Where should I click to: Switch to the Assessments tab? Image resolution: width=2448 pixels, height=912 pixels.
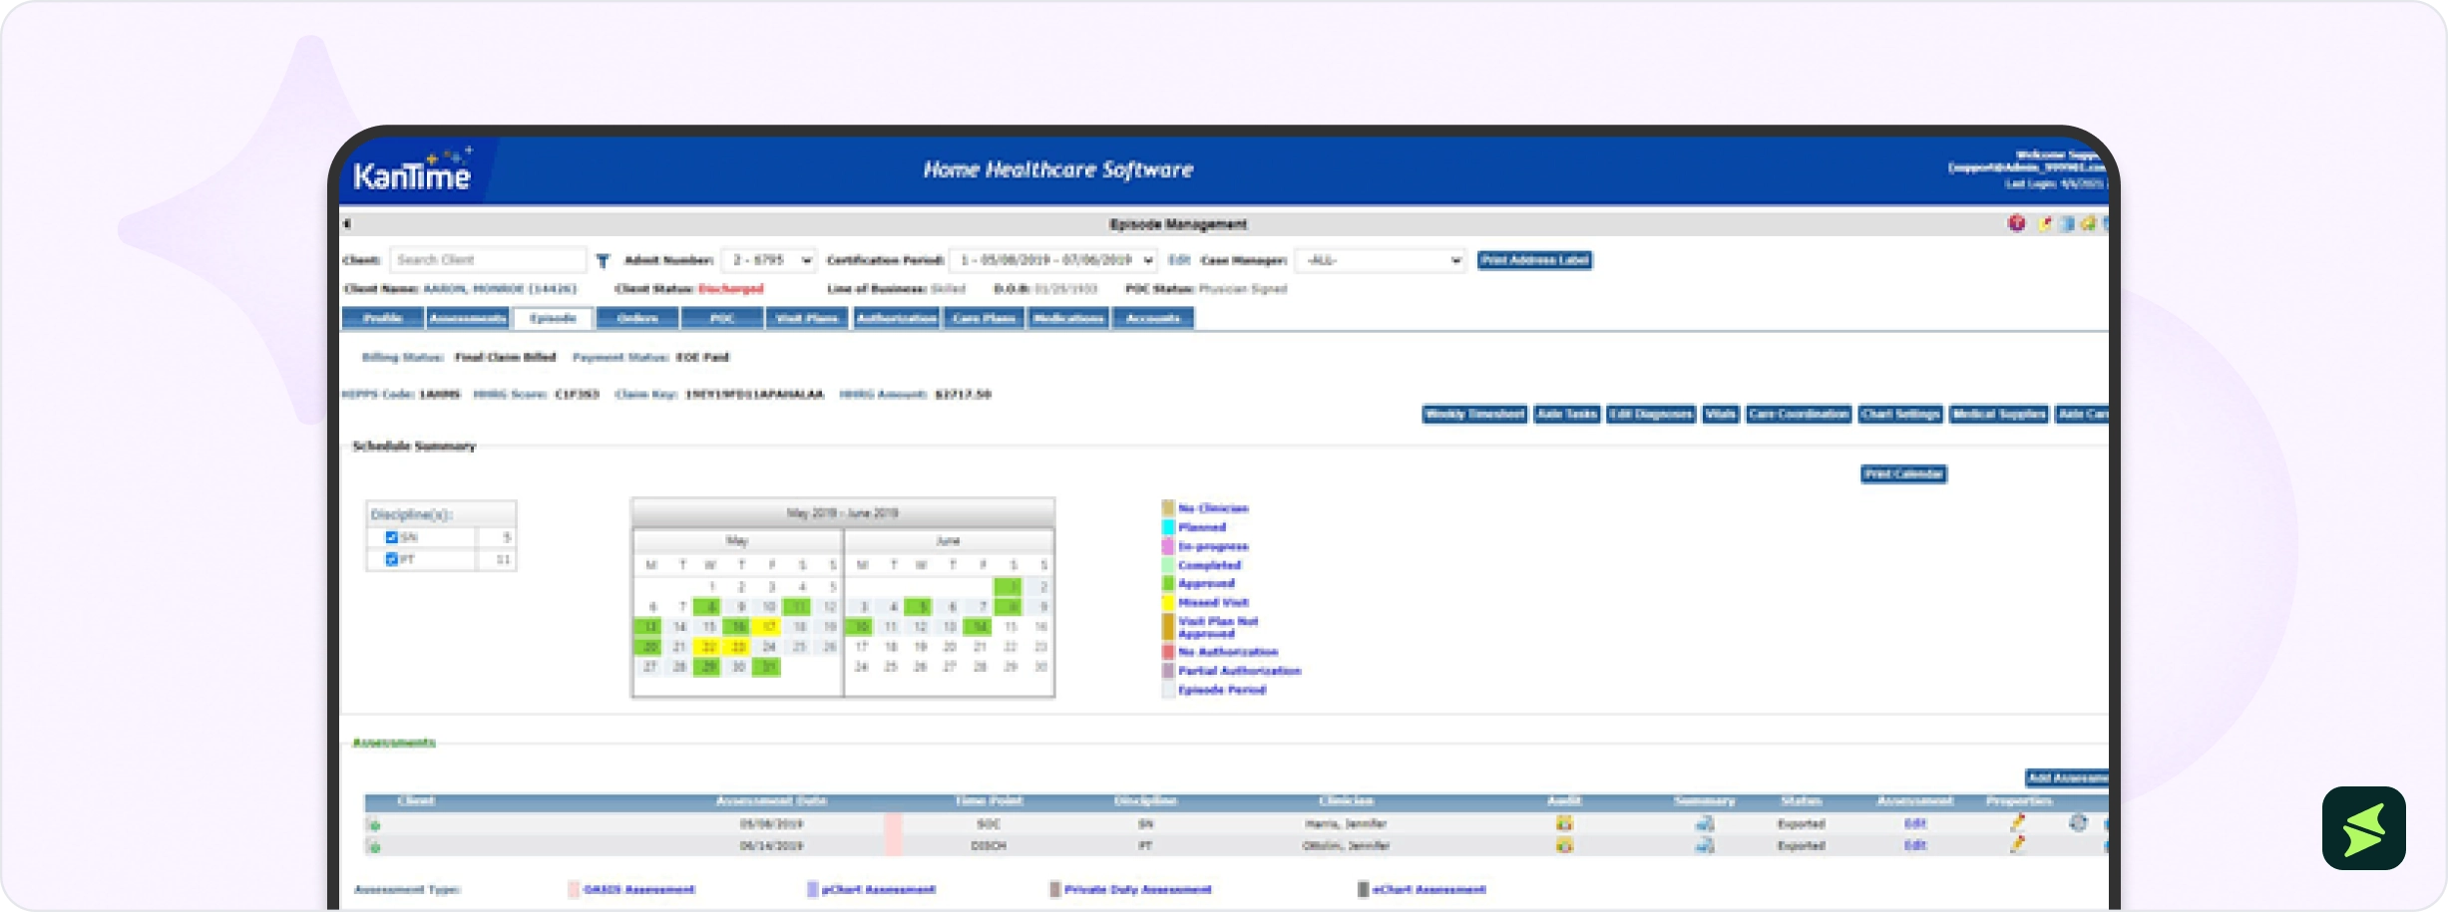pos(468,318)
